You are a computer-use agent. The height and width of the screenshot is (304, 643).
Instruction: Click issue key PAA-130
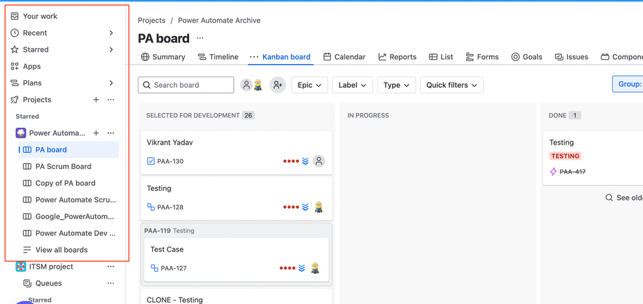coord(170,161)
